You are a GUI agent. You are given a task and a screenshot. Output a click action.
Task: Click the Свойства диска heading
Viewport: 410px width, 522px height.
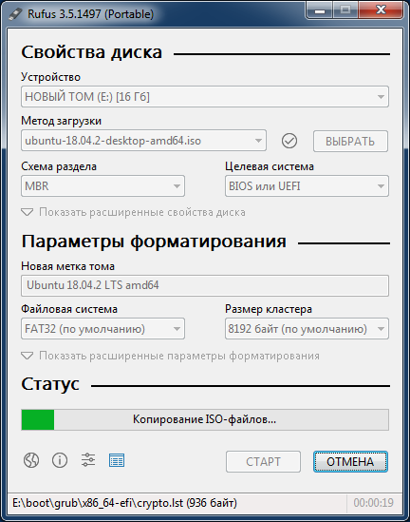(x=91, y=52)
